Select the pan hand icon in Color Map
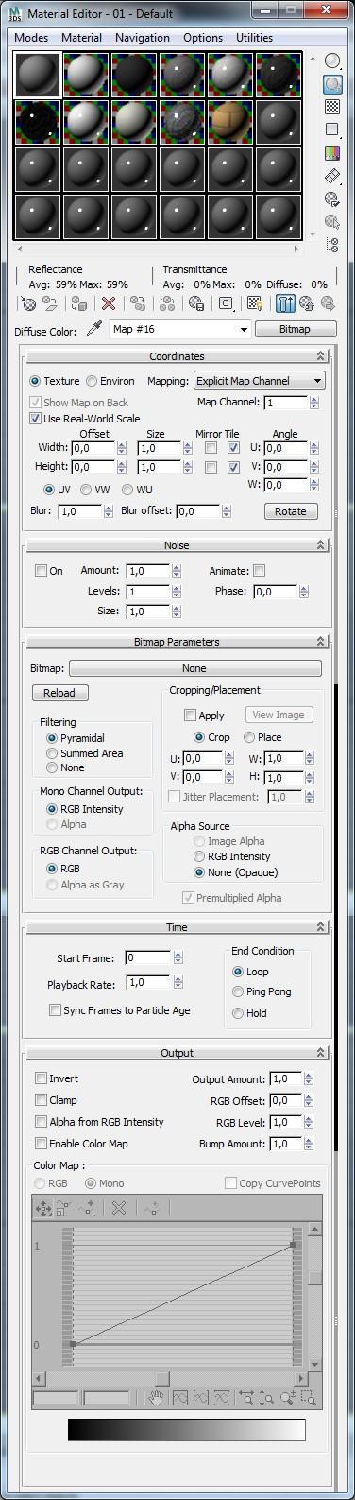The height and width of the screenshot is (1500, 355). (156, 1397)
